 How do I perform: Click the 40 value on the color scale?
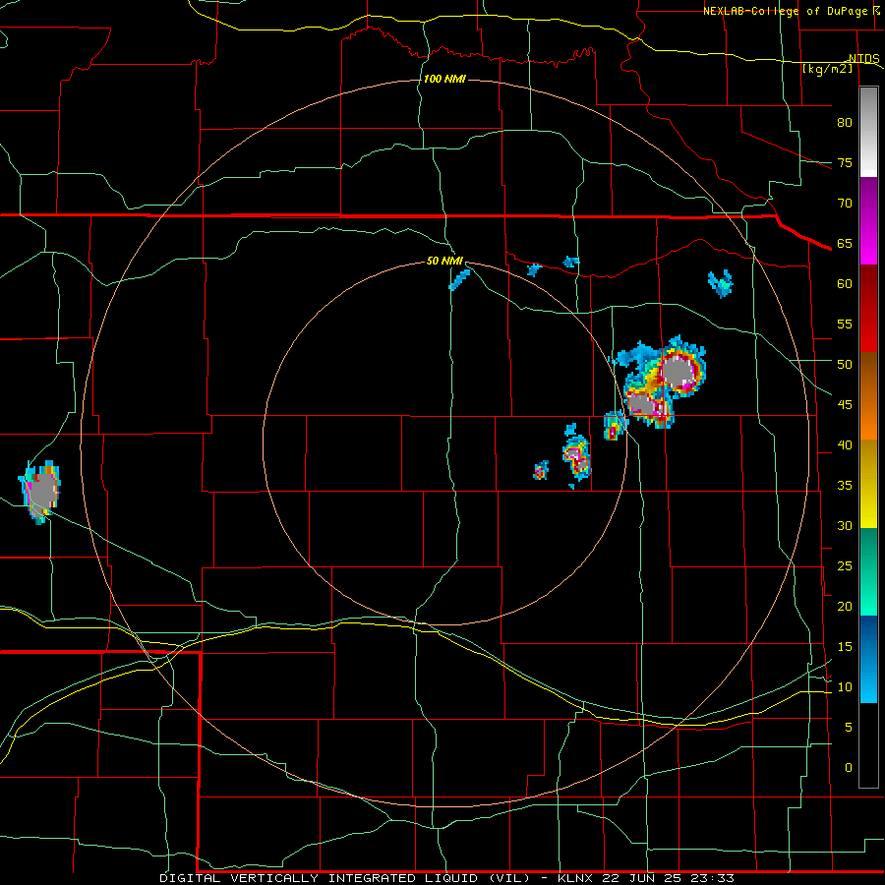pyautogui.click(x=845, y=445)
